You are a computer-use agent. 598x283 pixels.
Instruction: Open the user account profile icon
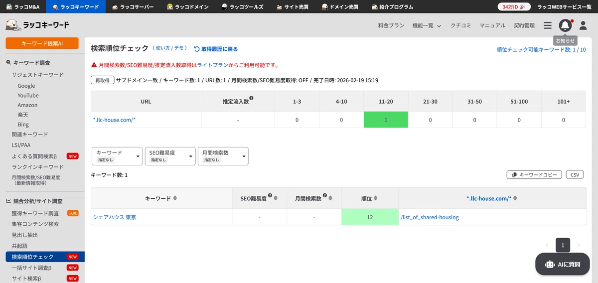[583, 25]
